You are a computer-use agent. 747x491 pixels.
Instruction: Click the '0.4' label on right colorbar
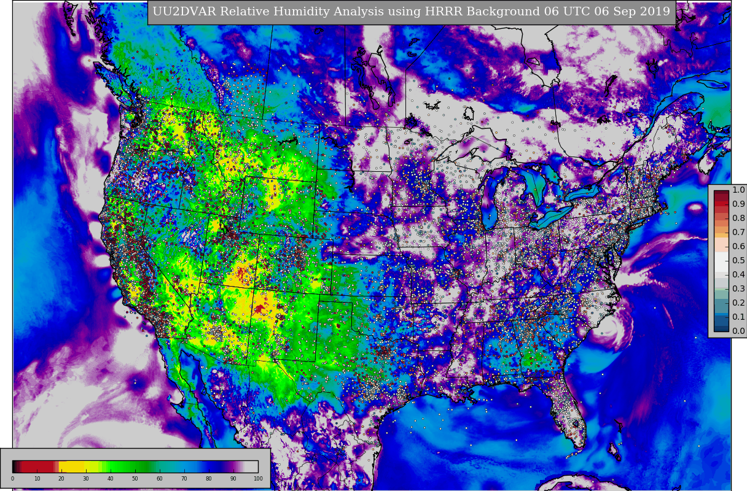tap(738, 275)
